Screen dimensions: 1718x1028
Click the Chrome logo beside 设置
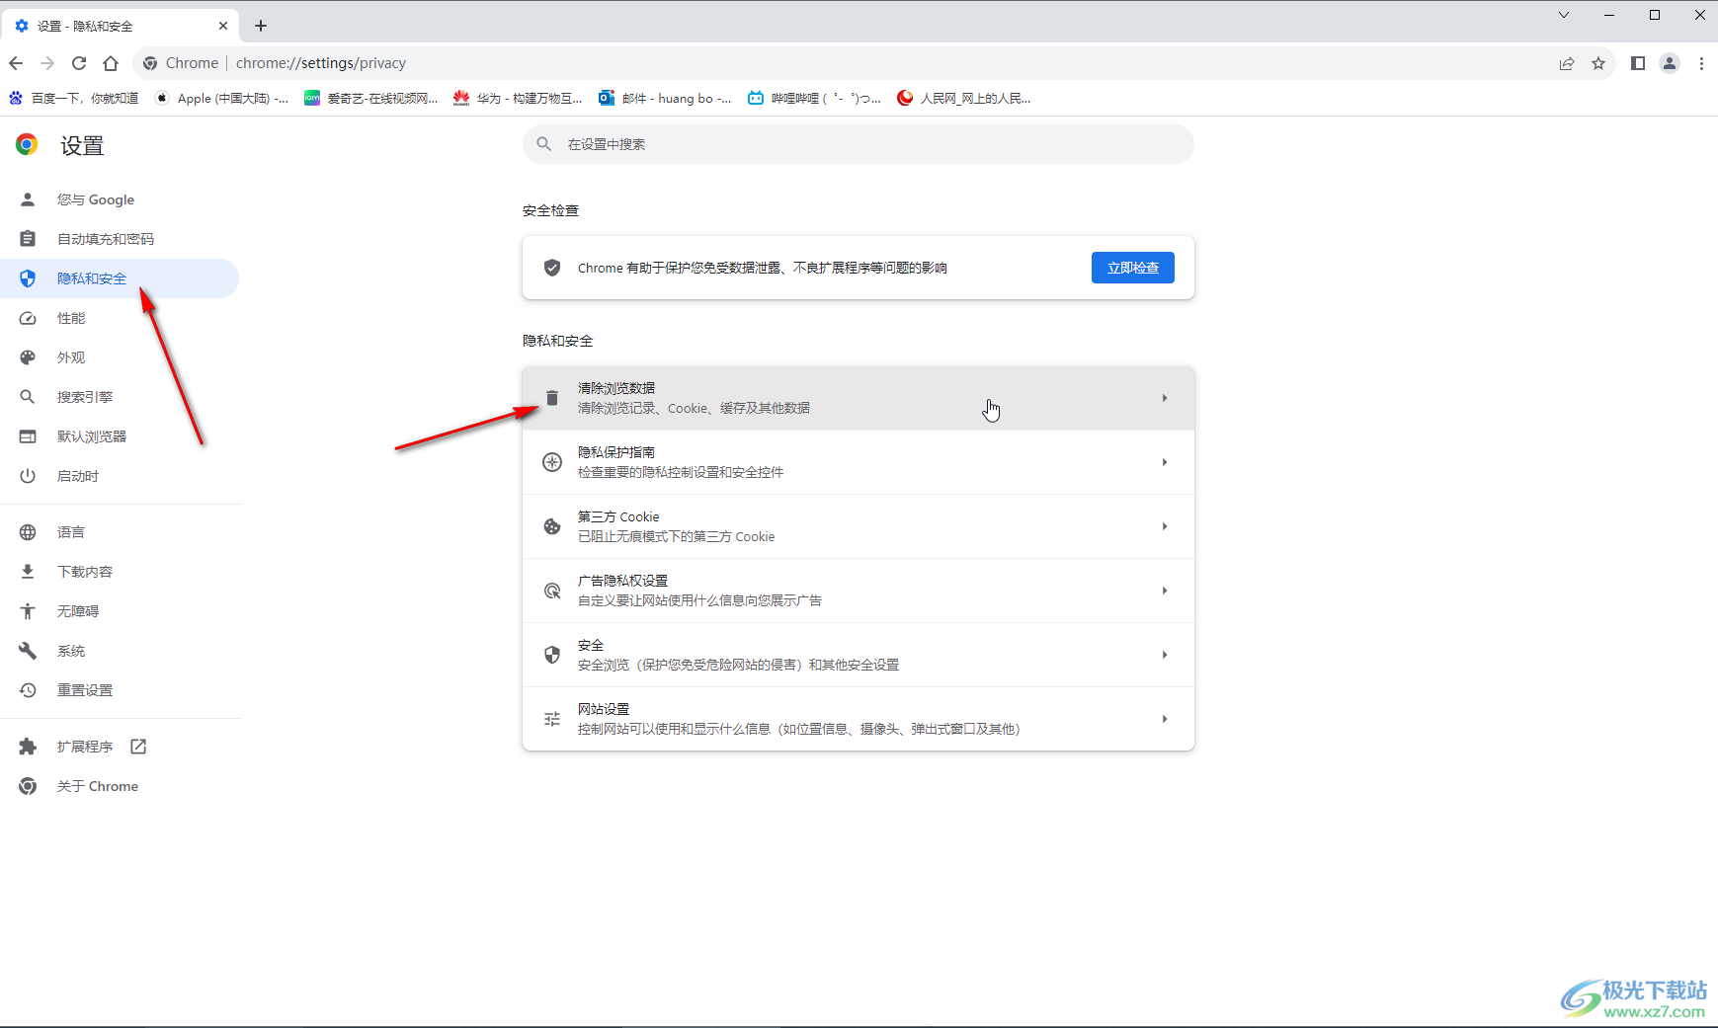(27, 145)
